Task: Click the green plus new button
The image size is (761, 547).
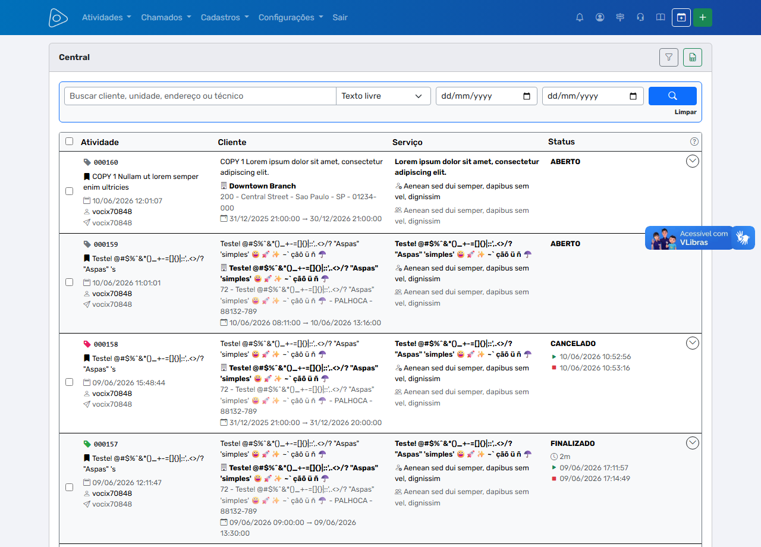Action: [x=703, y=17]
